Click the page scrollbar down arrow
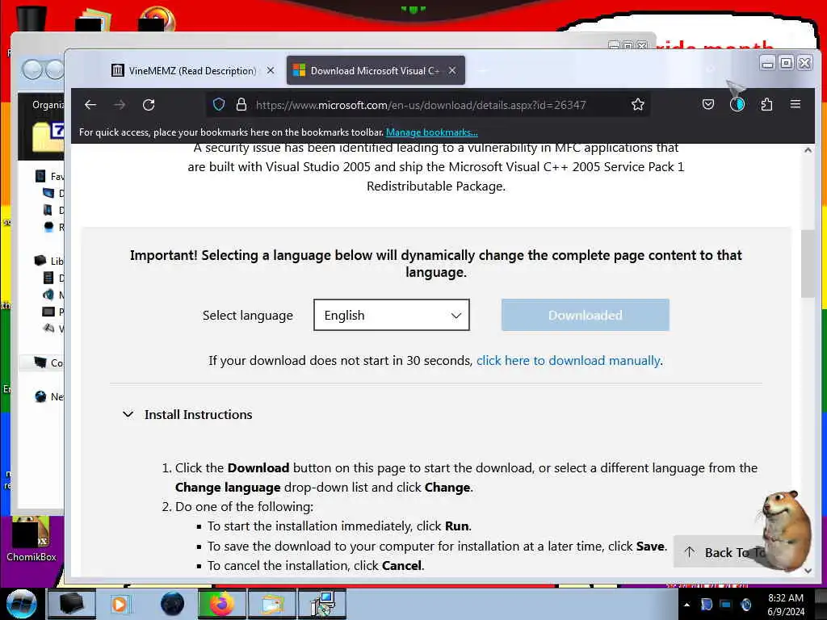 (808, 570)
